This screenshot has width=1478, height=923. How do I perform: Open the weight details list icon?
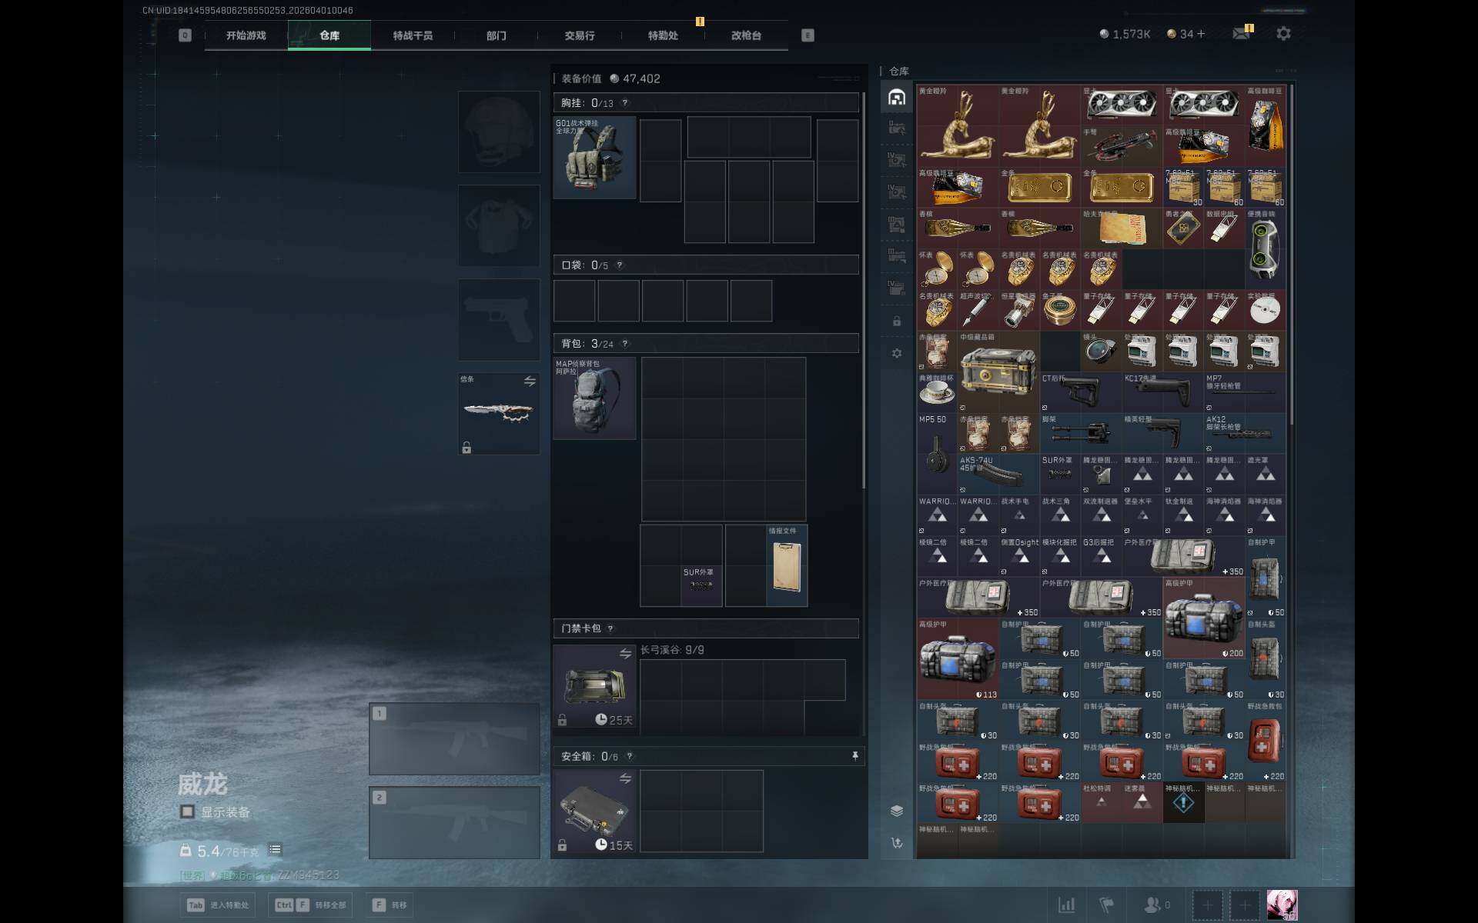tap(275, 849)
